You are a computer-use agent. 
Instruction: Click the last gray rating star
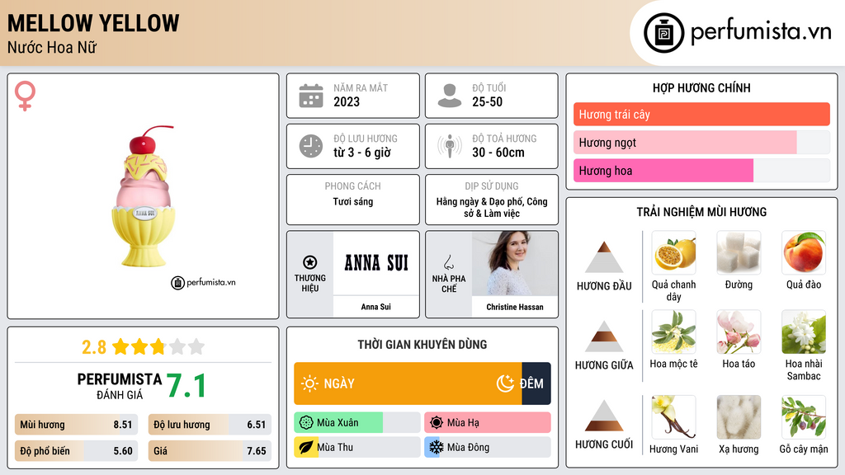pyautogui.click(x=196, y=346)
